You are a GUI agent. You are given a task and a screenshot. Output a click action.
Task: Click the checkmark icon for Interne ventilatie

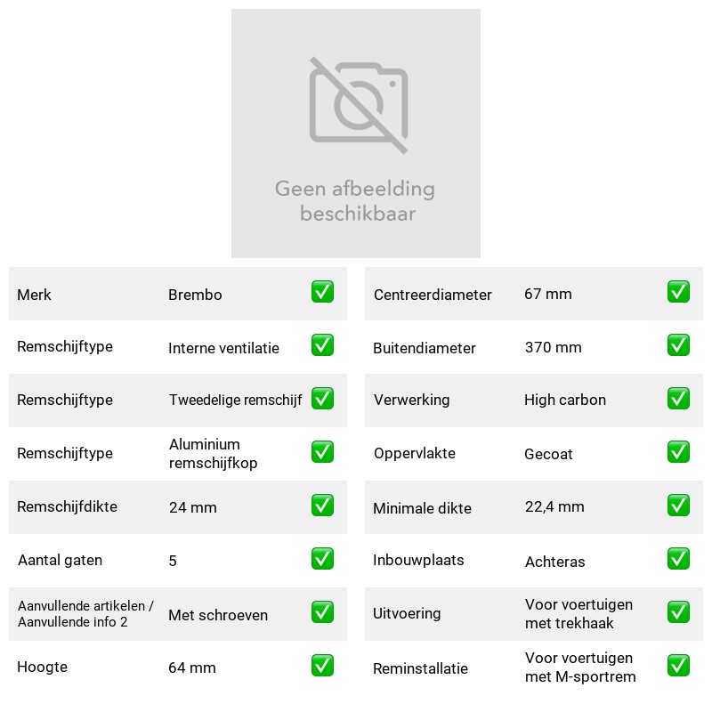[322, 345]
